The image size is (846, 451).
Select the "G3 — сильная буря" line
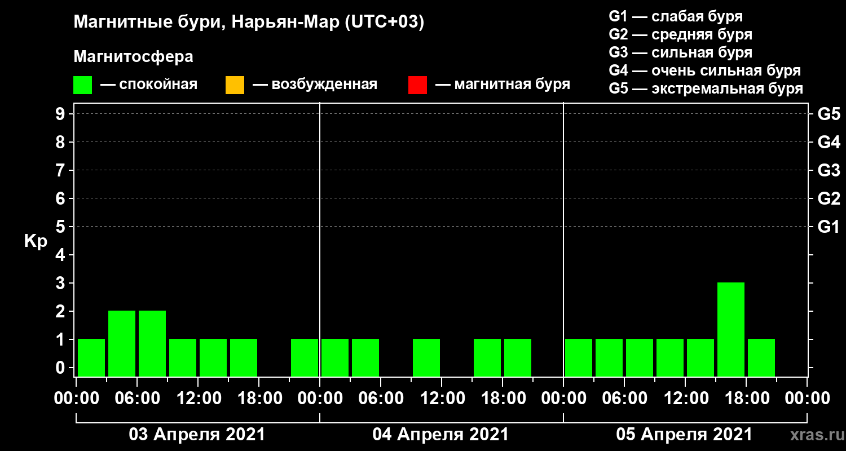coord(681,52)
